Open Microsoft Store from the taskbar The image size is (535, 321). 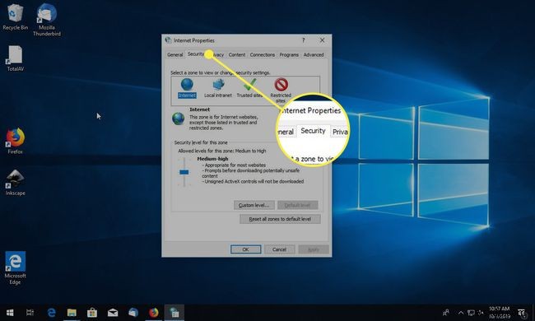[92, 313]
